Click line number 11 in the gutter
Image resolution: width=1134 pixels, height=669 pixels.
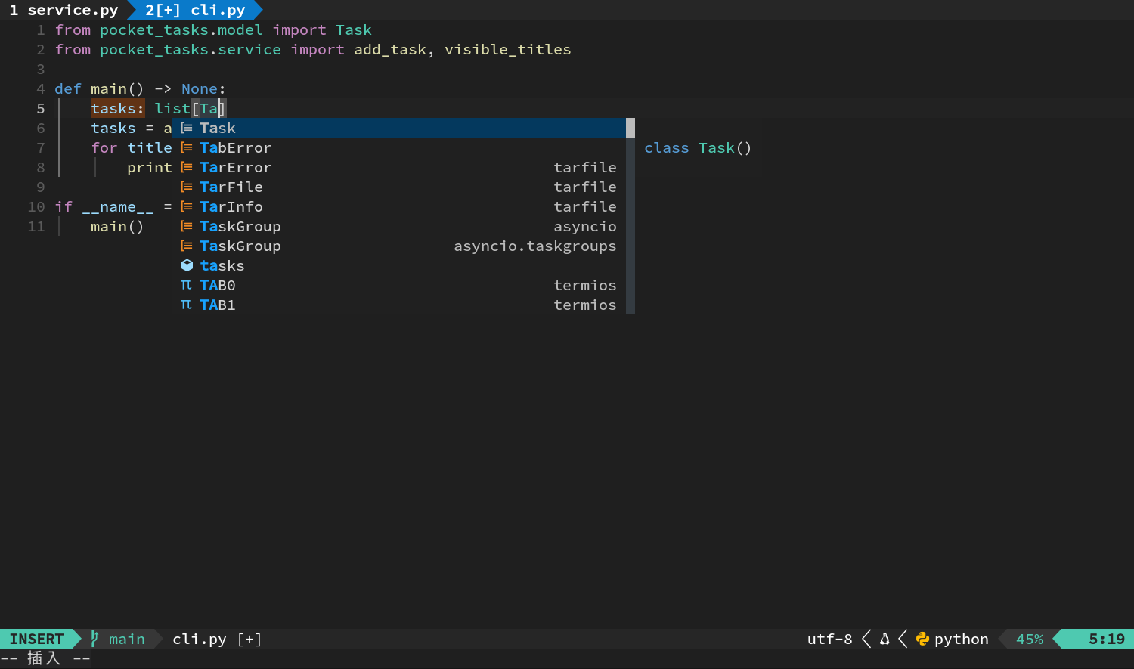(x=36, y=227)
